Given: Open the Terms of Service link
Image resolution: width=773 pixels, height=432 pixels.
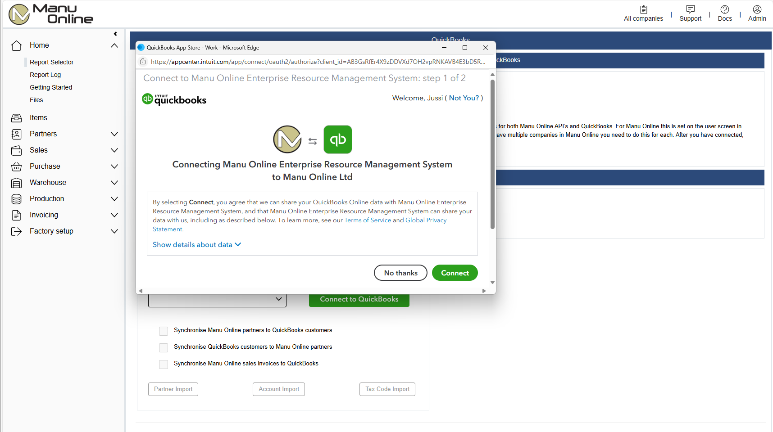Looking at the screenshot, I should pyautogui.click(x=368, y=220).
